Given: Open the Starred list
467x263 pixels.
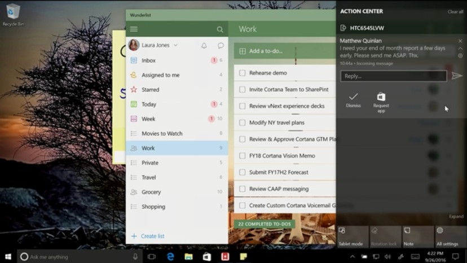Looking at the screenshot, I should click(x=177, y=90).
